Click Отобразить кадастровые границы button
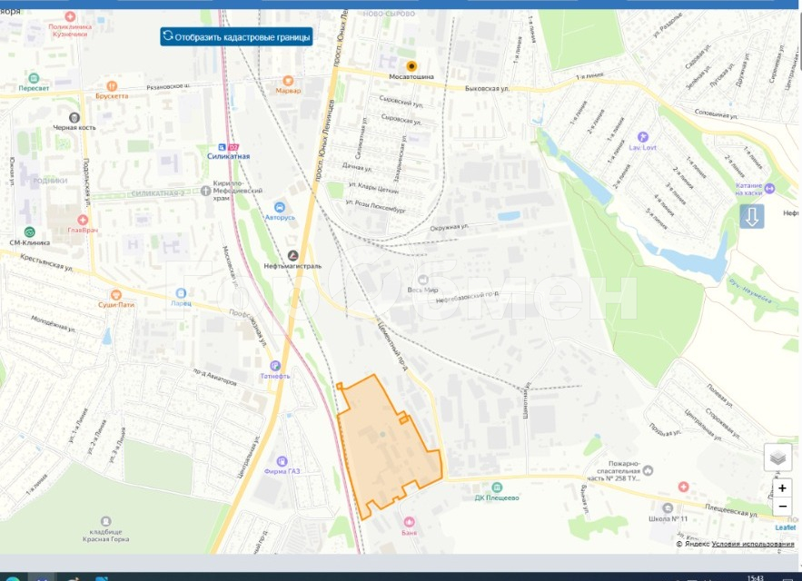The width and height of the screenshot is (802, 581). pyautogui.click(x=236, y=37)
